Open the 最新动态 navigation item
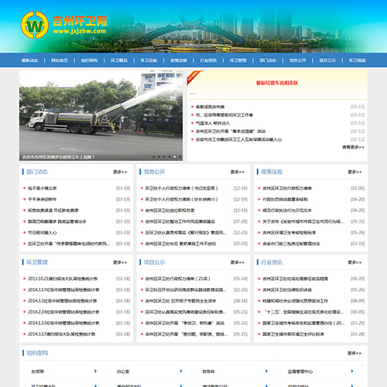387x387 pixels. pyautogui.click(x=29, y=60)
